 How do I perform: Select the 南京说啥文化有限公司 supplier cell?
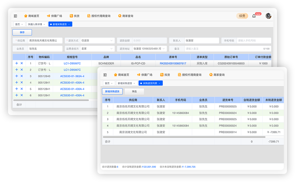tap(133, 132)
